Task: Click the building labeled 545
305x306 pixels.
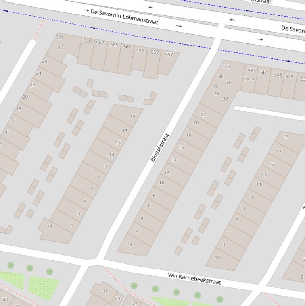Action: [278, 75]
